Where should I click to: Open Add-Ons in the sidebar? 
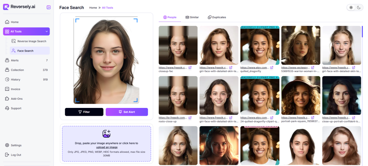tap(17, 99)
